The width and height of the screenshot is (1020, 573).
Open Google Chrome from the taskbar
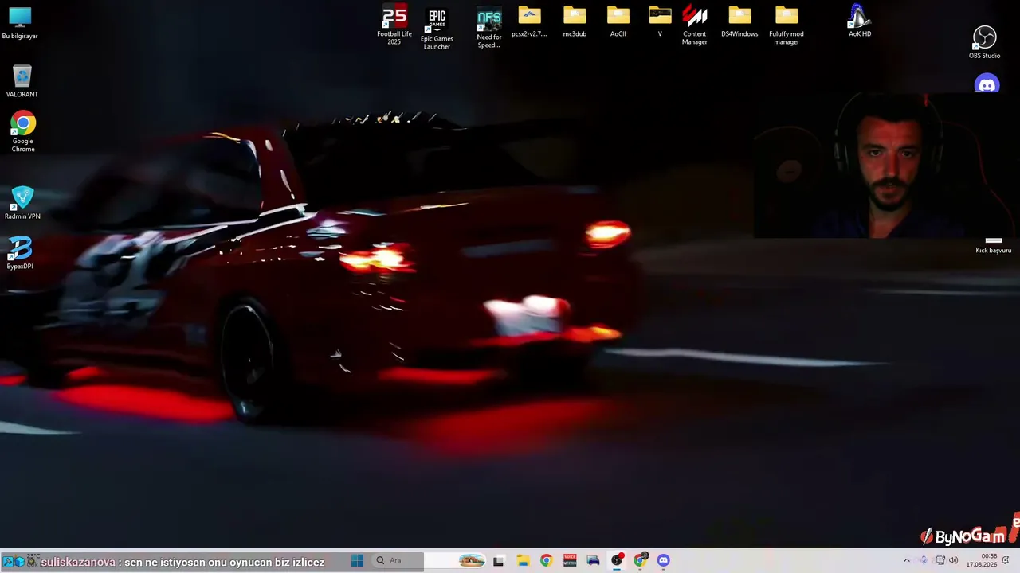coord(546,560)
